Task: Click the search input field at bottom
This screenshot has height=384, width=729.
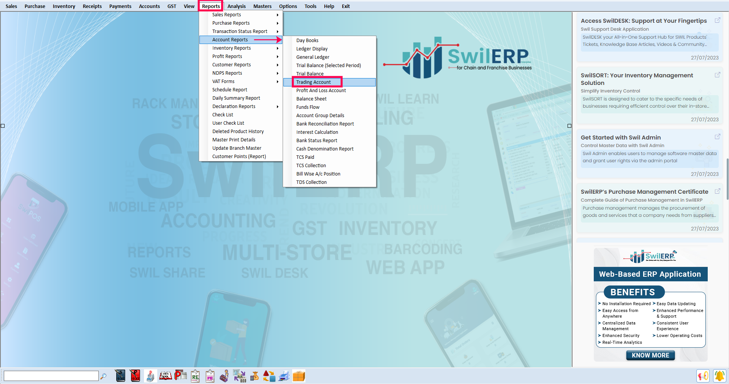Action: click(51, 376)
